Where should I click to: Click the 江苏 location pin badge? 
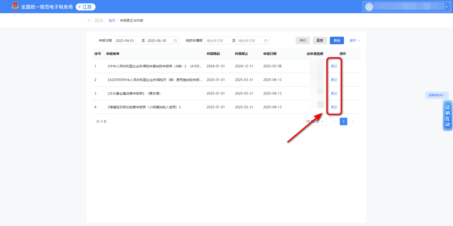(85, 7)
